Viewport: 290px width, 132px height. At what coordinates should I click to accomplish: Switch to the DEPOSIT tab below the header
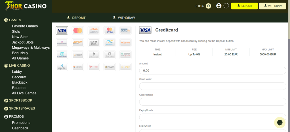[x=76, y=18]
